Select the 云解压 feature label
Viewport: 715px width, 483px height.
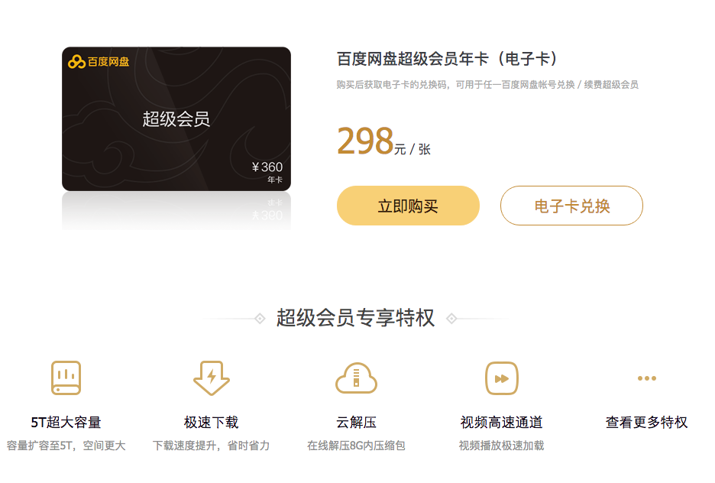(356, 423)
